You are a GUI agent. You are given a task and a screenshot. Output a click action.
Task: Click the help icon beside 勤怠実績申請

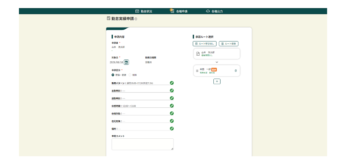(136, 19)
